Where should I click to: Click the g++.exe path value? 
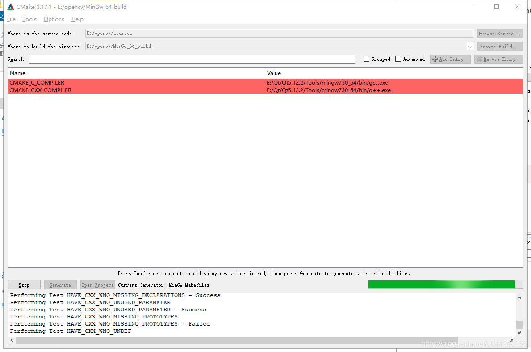329,90
